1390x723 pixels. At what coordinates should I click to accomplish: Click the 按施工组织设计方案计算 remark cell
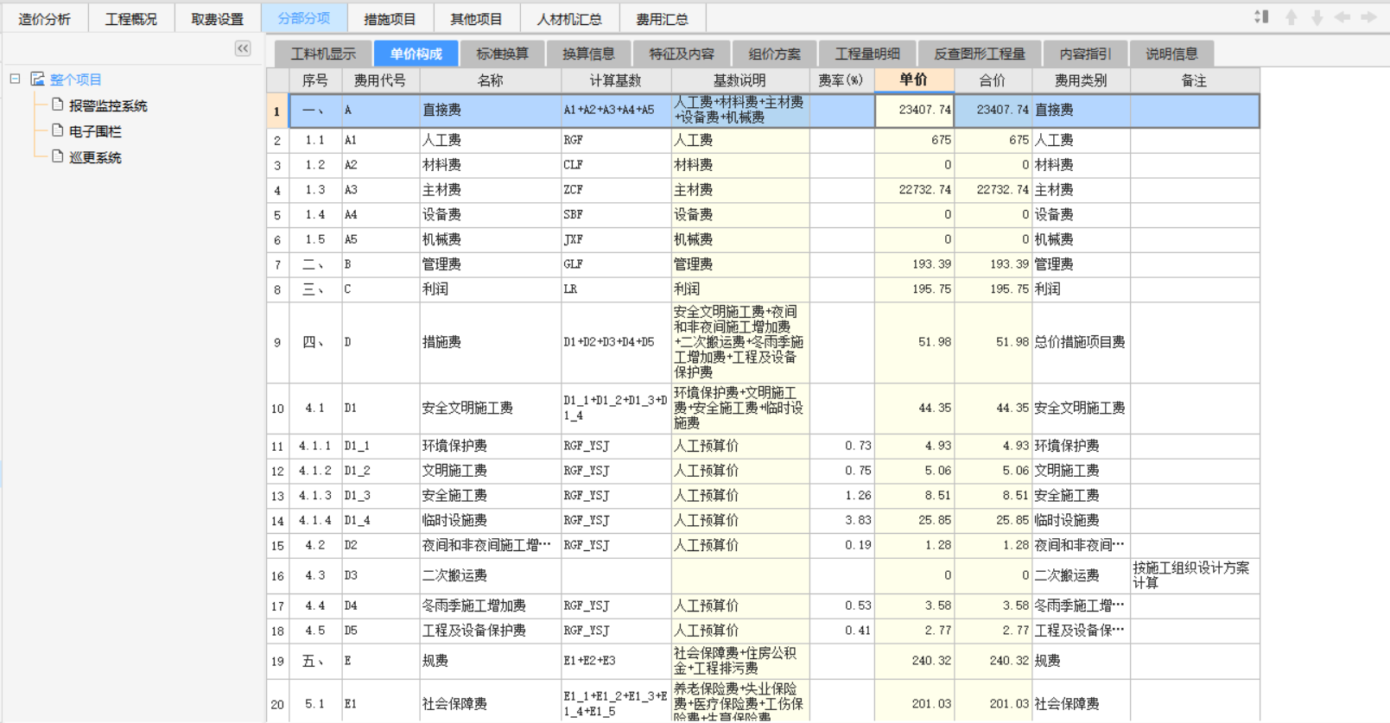(1194, 575)
